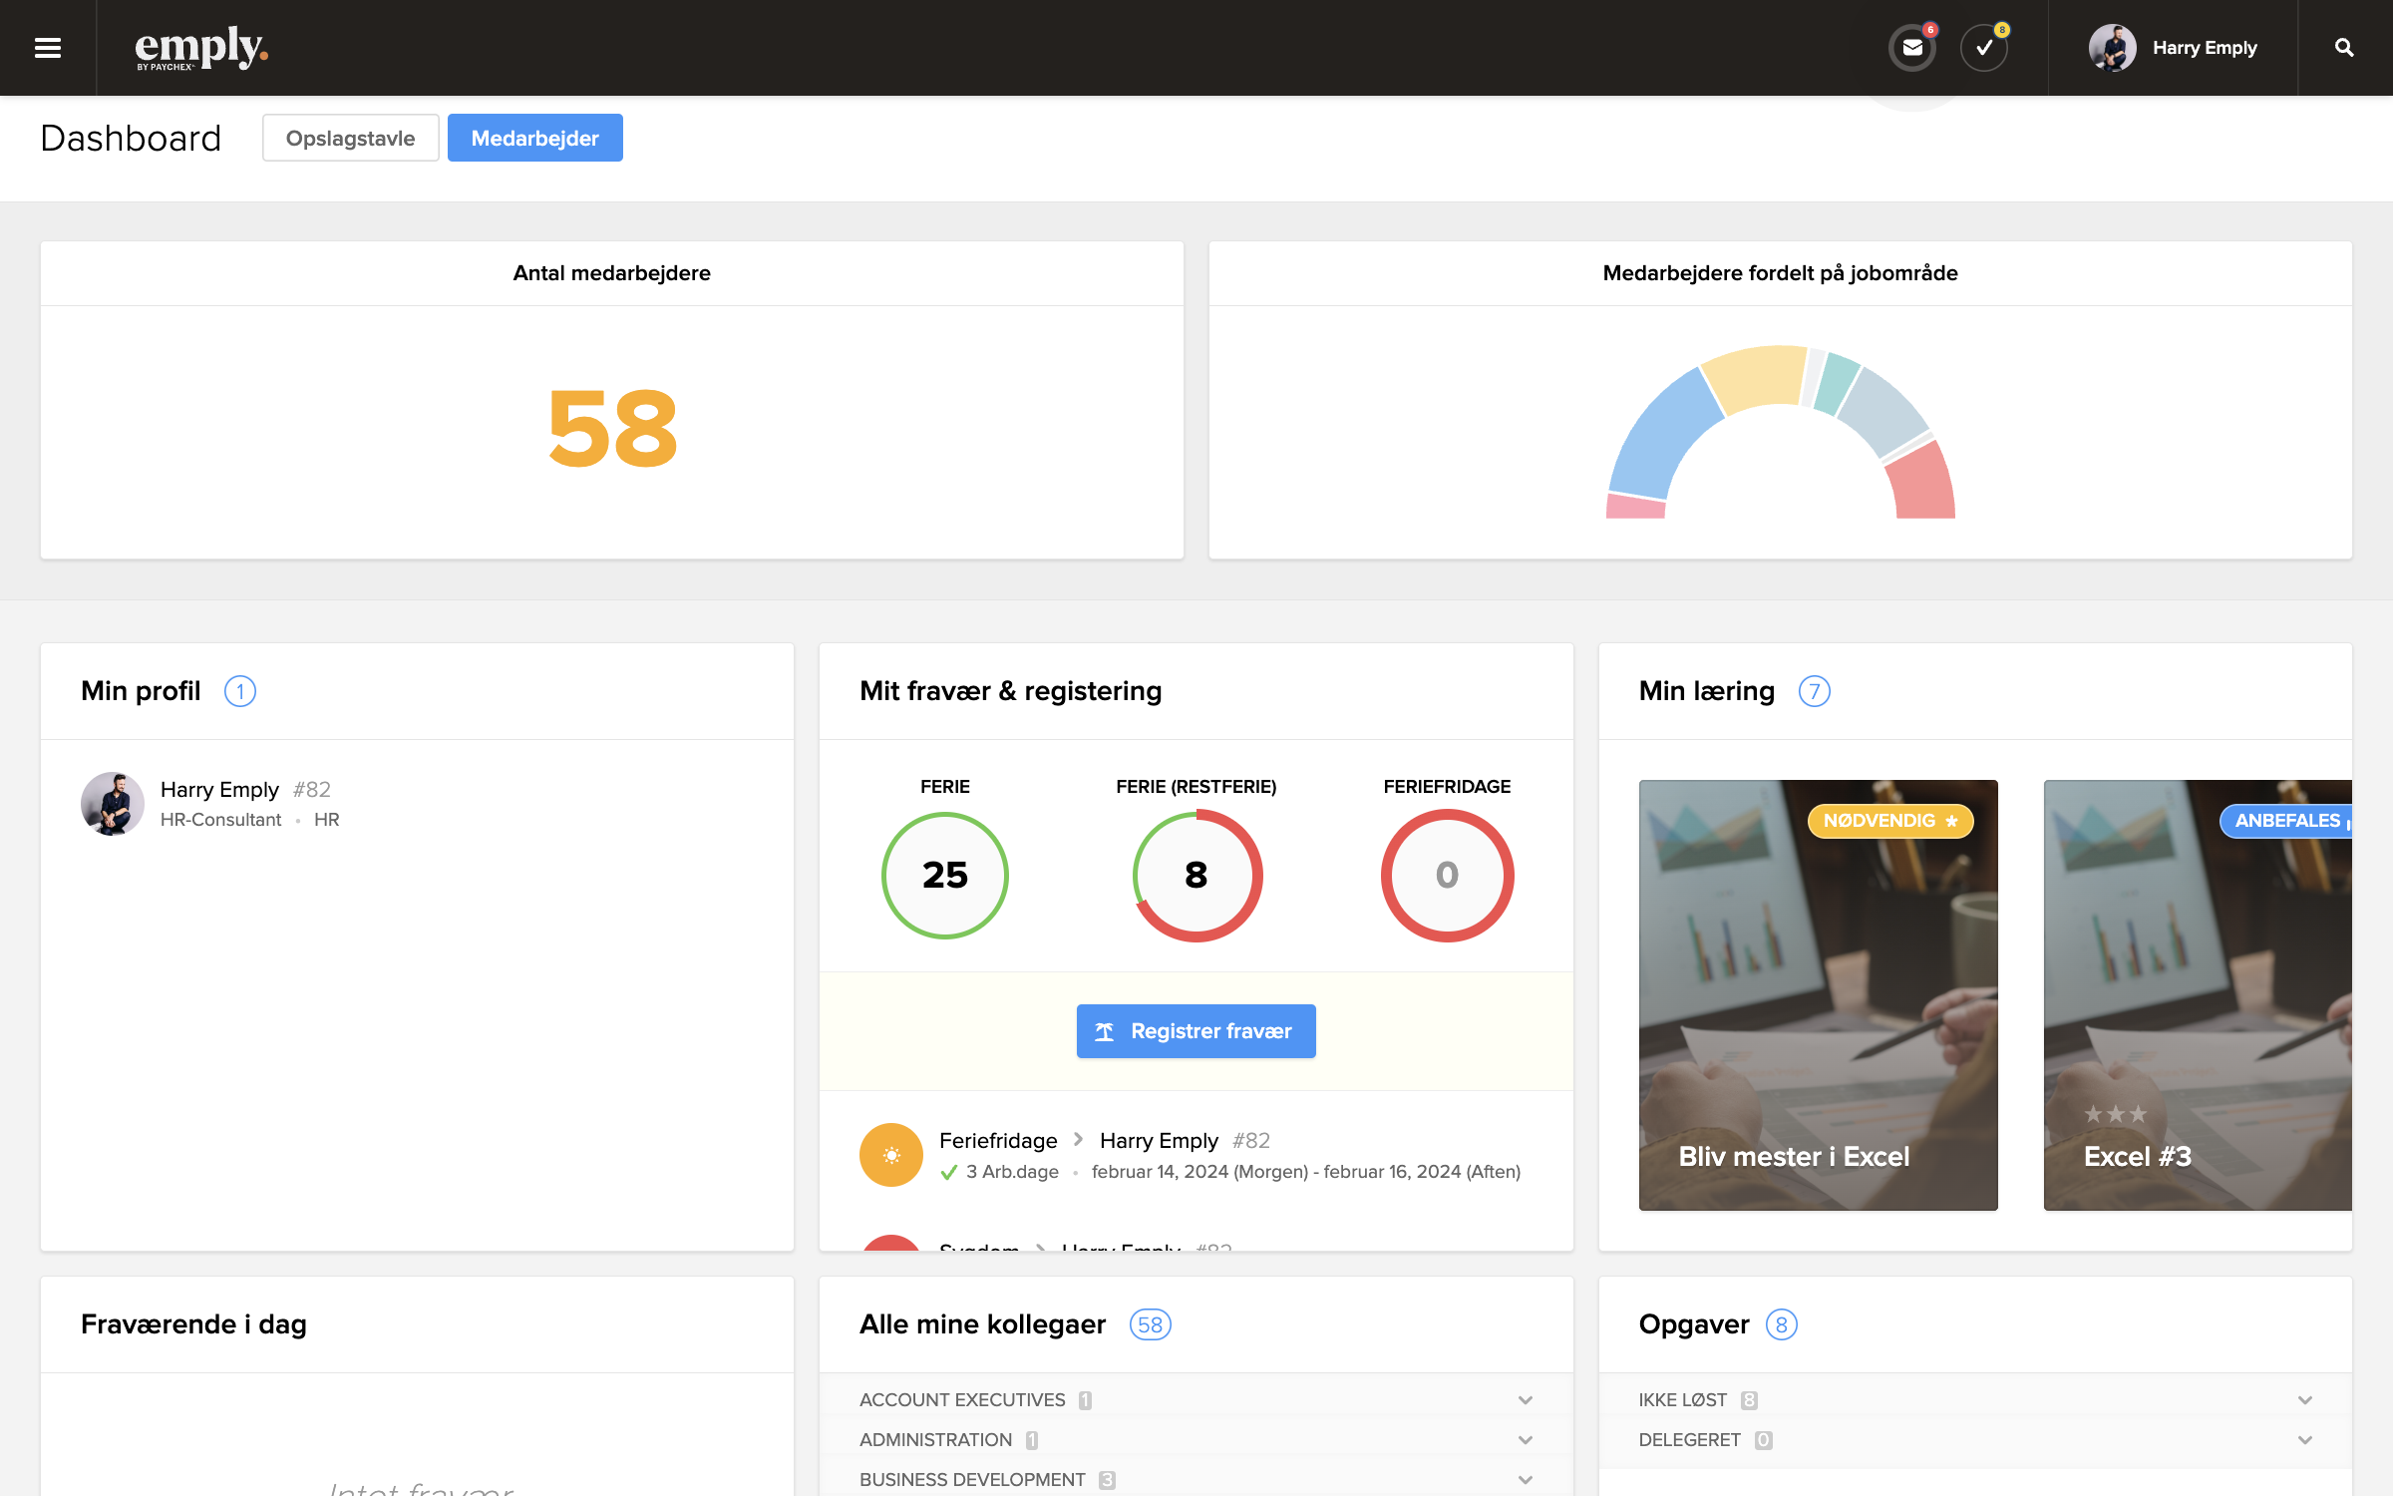
Task: Open the hamburger menu
Action: pos(48,48)
